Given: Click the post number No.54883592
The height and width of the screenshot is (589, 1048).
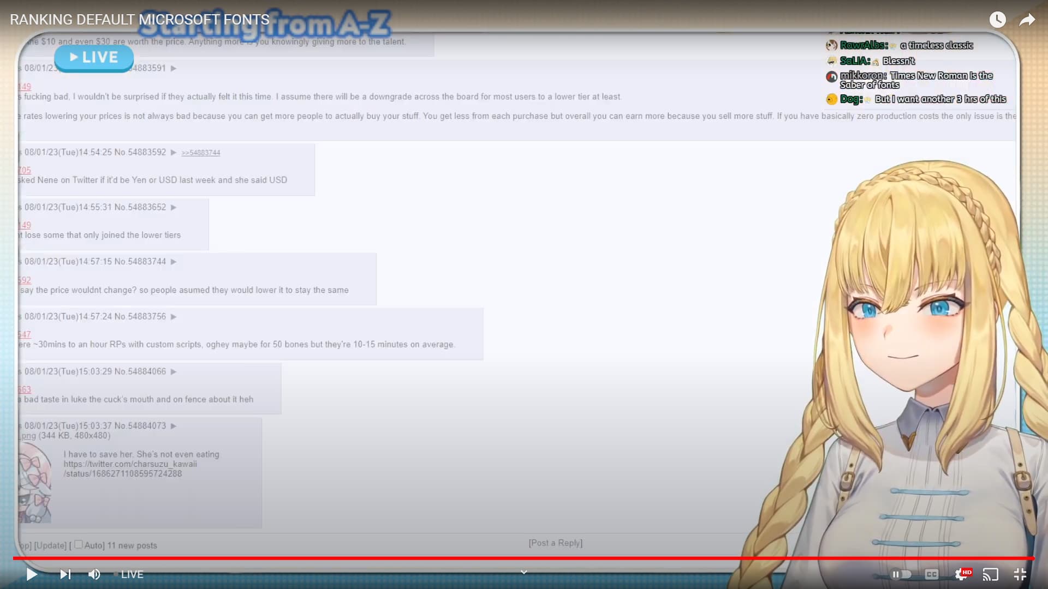Looking at the screenshot, I should tap(140, 152).
